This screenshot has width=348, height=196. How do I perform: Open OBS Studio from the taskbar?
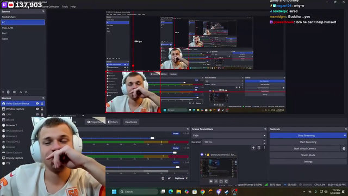coord(234,192)
